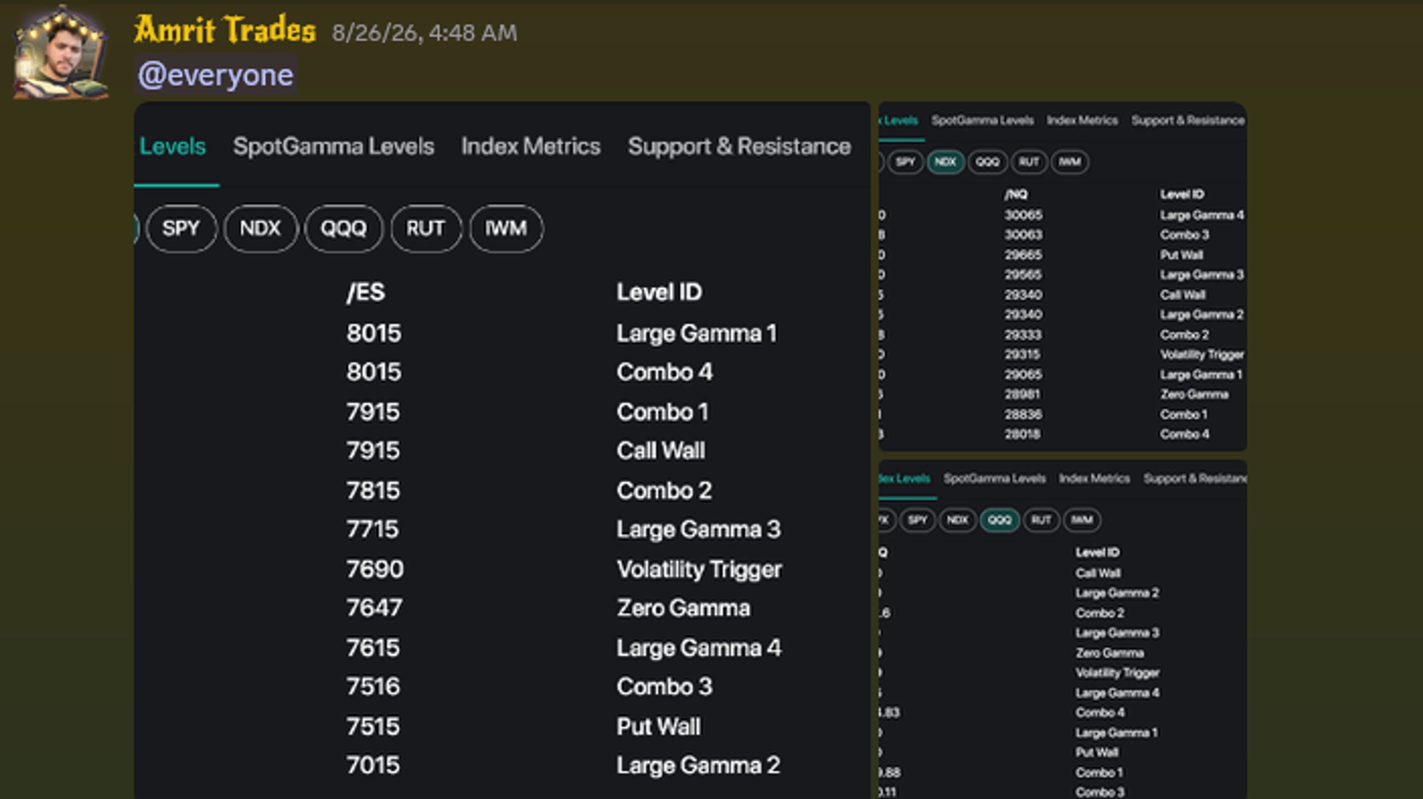Click the Combo 4 label in /ES table
1423x799 pixels.
coord(664,372)
